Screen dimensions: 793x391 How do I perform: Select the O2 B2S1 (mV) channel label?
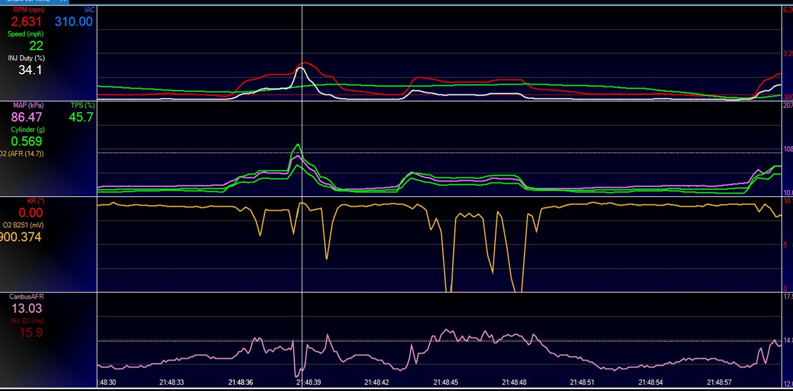pos(24,226)
